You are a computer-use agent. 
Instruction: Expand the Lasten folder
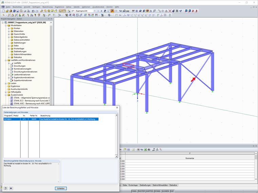point(6,83)
